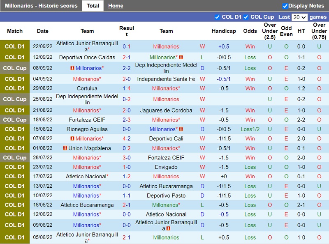Click the 4-2 score against Deportivo Cali
Image resolution: width=329 pixels, height=244 pixels.
[126, 139]
